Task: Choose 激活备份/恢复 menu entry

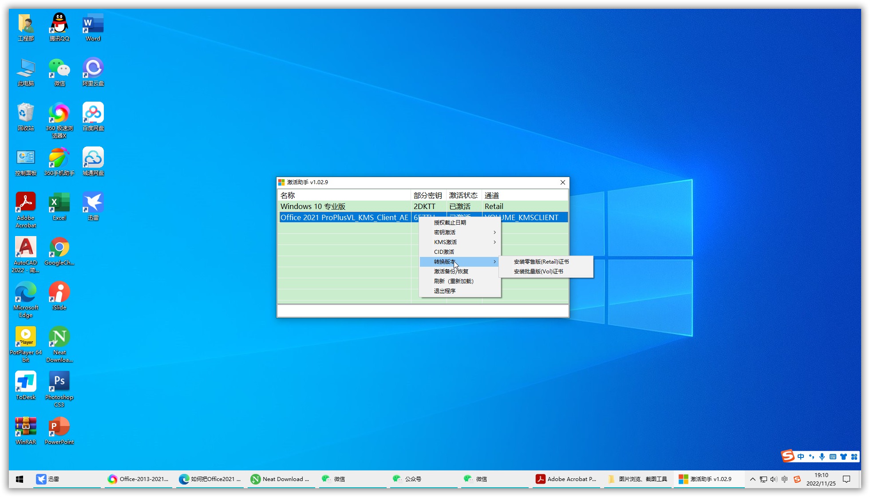Action: point(460,271)
